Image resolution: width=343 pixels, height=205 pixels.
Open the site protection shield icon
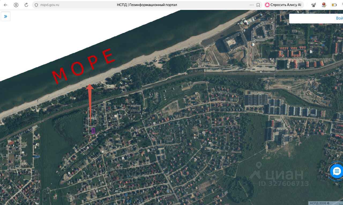pos(36,5)
